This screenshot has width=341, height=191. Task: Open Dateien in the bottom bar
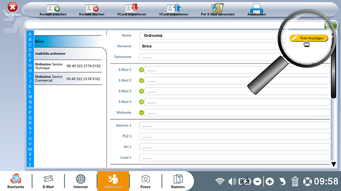(178, 181)
